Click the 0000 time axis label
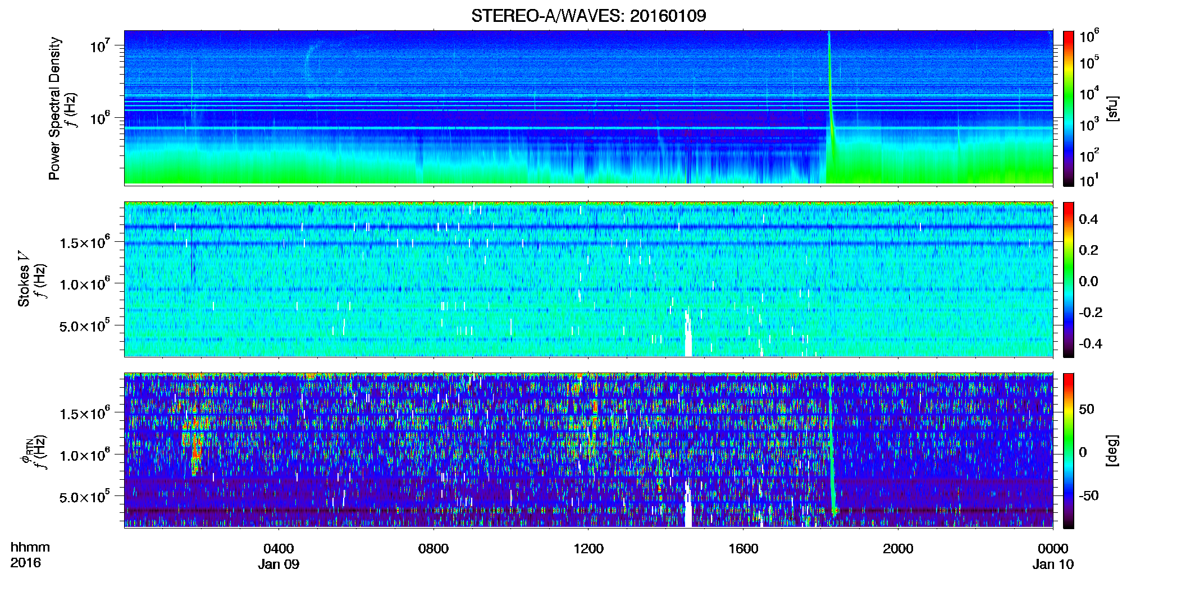Image resolution: width=1177 pixels, height=606 pixels. click(1053, 548)
